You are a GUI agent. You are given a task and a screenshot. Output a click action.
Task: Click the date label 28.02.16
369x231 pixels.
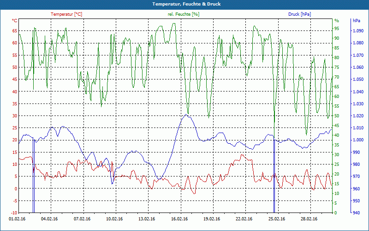[309, 219]
